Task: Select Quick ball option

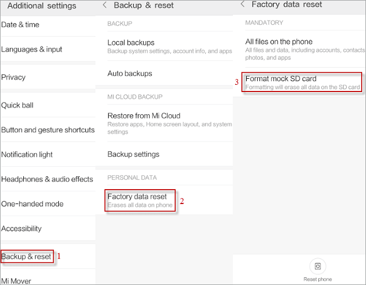Action: tap(18, 105)
